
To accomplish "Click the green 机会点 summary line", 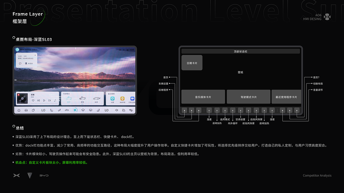I will (52, 162).
